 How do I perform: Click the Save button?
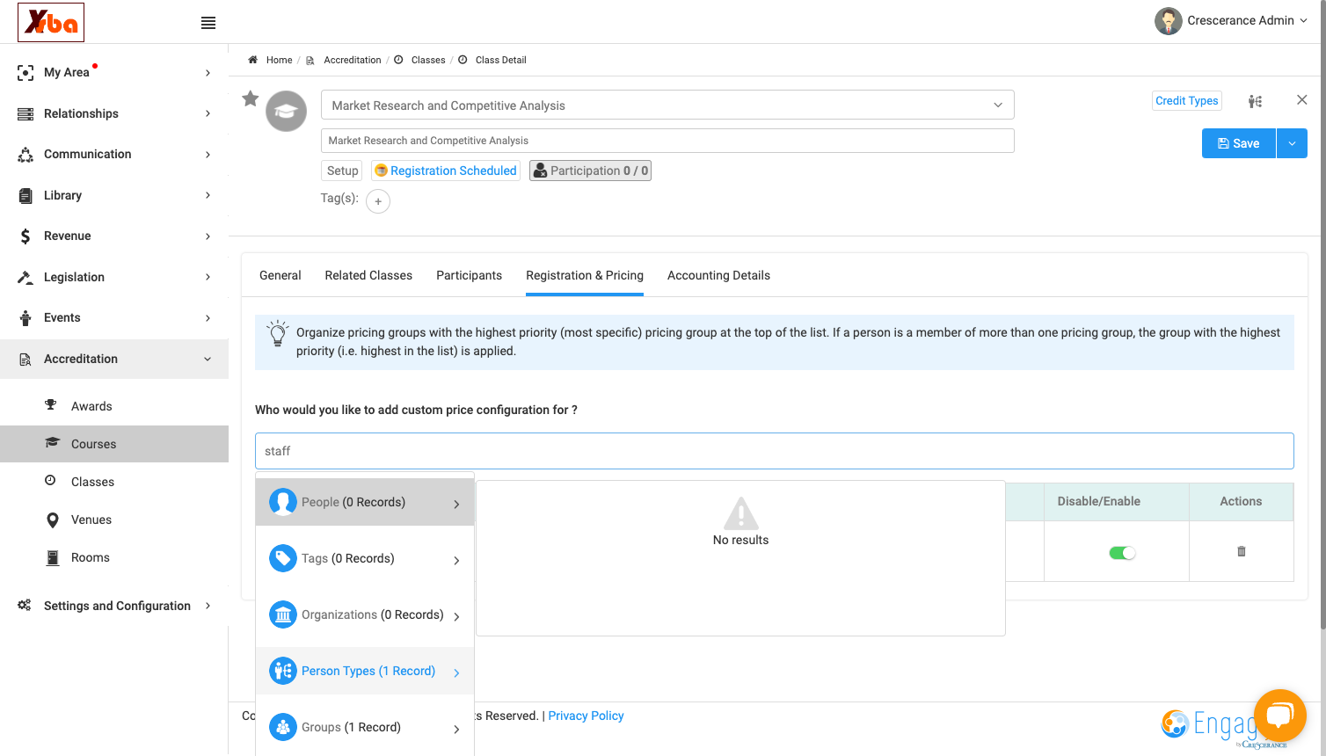[x=1238, y=143]
